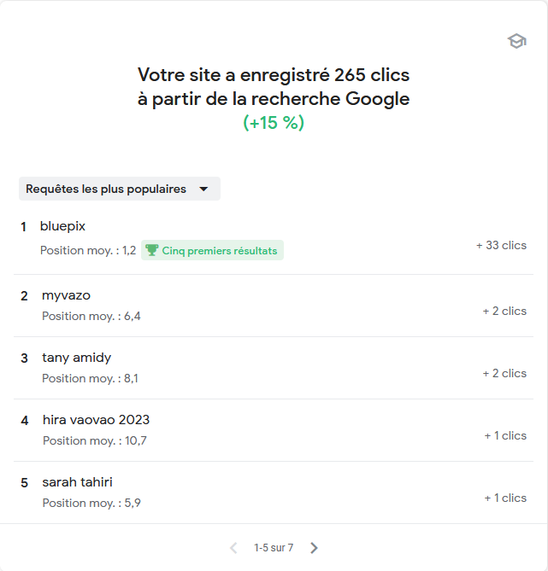
Task: Click the trophy icon beside bluepix position
Action: pos(152,250)
